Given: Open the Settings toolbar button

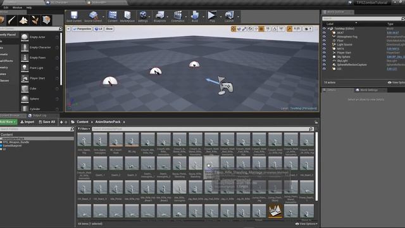Looking at the screenshot, I should coord(142,16).
